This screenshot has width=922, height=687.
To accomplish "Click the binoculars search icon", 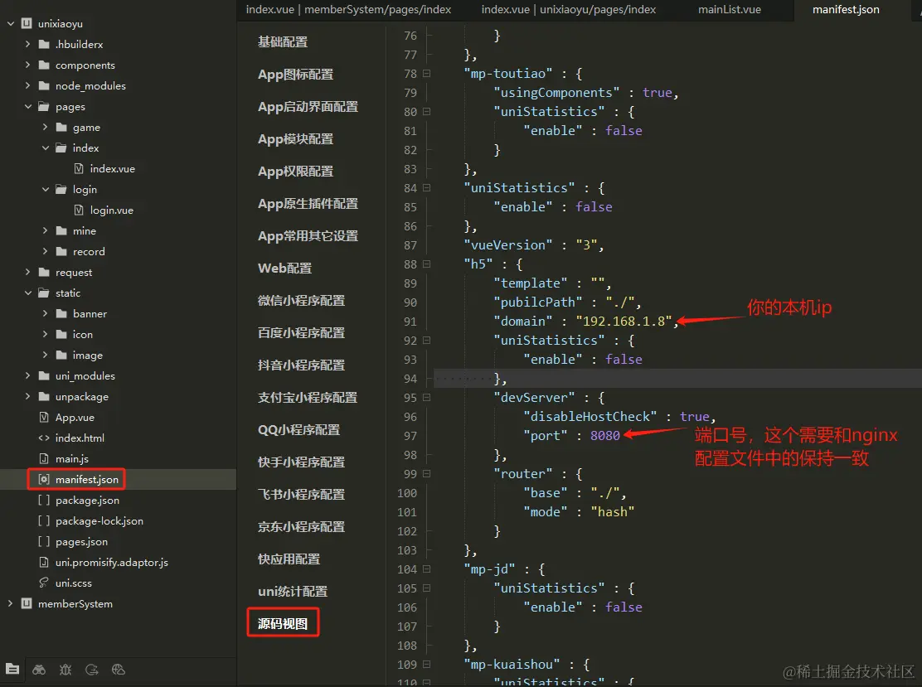I will coord(39,669).
